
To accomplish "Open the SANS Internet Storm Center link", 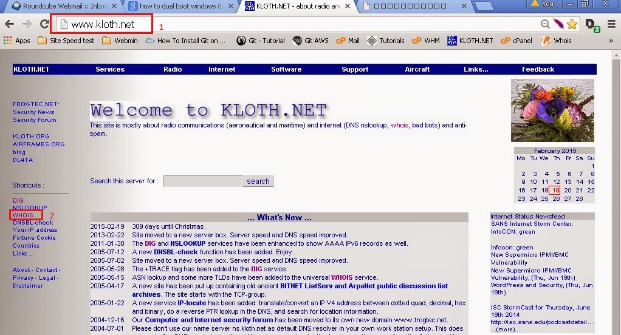I will [x=532, y=224].
